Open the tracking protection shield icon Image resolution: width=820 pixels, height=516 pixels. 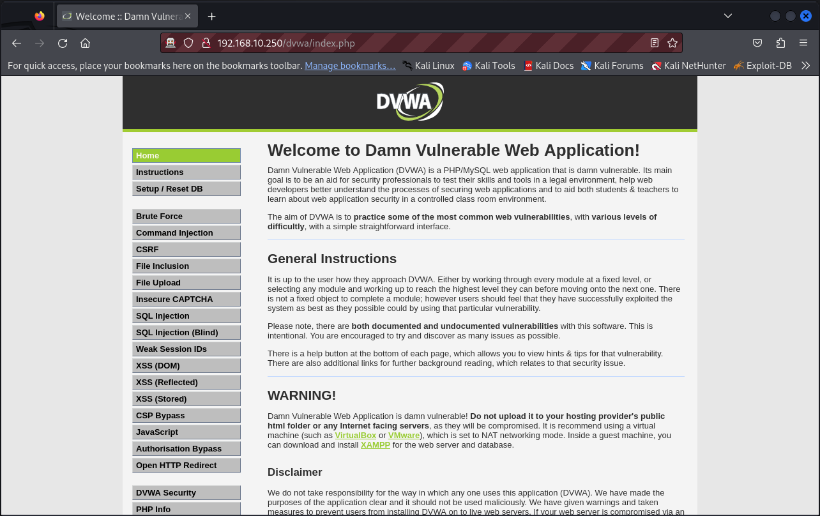pos(188,43)
